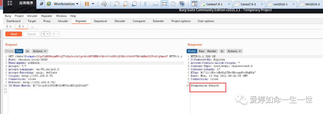
Task: Switch Response view to Render
Action: (212, 51)
